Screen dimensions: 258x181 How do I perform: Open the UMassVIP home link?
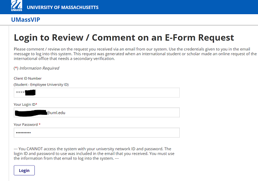click(28, 20)
